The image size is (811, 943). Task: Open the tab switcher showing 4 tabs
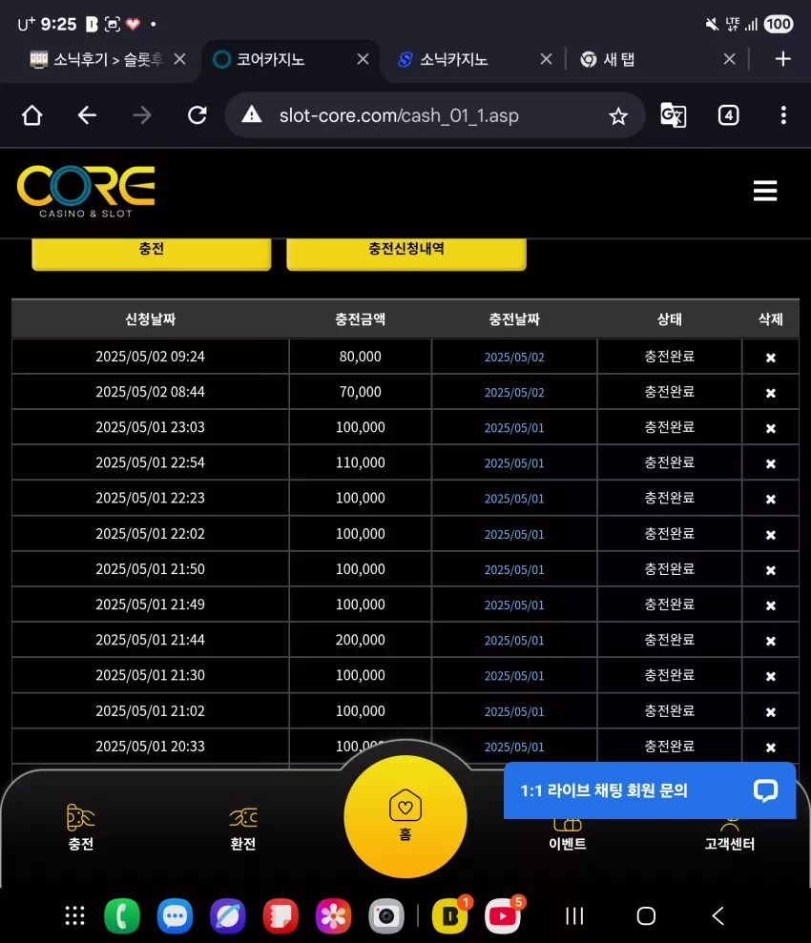[x=728, y=114]
